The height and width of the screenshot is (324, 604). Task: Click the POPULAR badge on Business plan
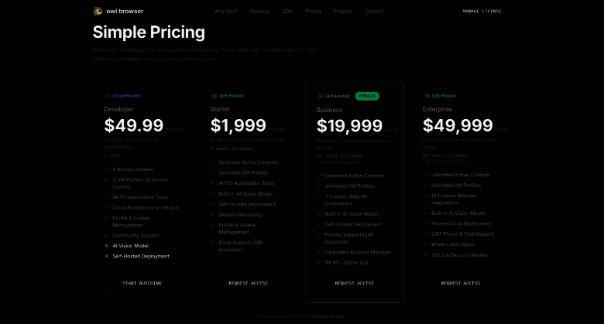point(367,96)
